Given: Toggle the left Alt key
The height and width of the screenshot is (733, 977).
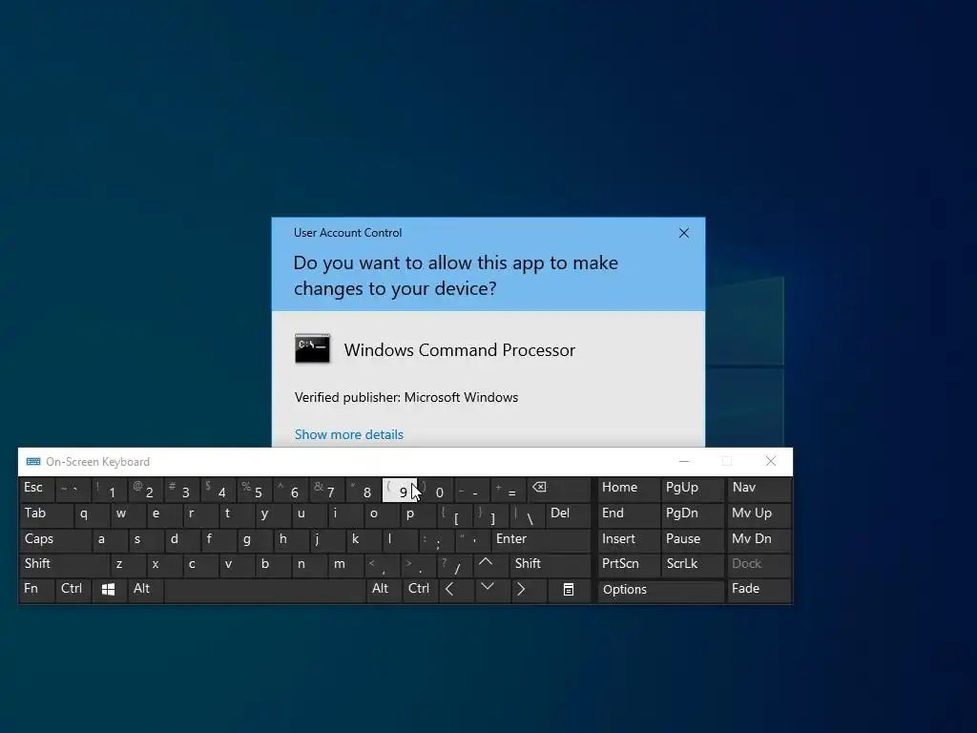Looking at the screenshot, I should click(x=145, y=590).
